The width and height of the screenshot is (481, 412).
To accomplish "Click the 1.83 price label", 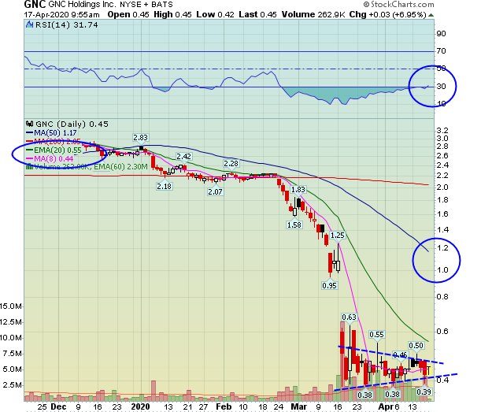I will point(298,189).
